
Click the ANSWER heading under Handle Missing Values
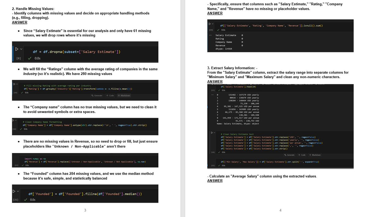(x=20, y=22)
